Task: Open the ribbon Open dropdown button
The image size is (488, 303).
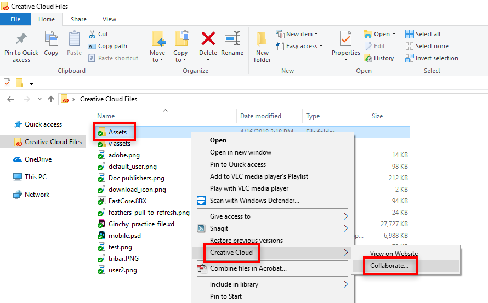Action: coord(379,34)
